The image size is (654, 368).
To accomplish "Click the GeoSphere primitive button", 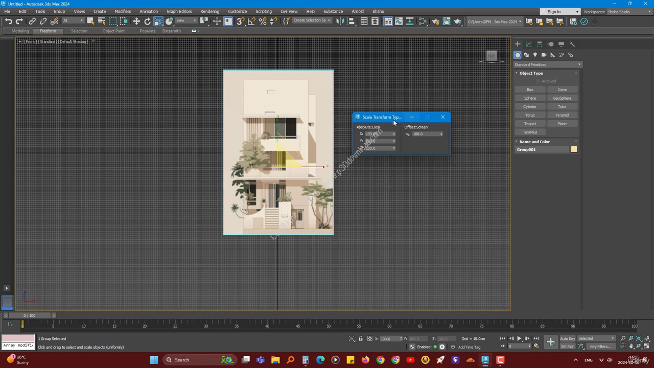I will pyautogui.click(x=562, y=98).
